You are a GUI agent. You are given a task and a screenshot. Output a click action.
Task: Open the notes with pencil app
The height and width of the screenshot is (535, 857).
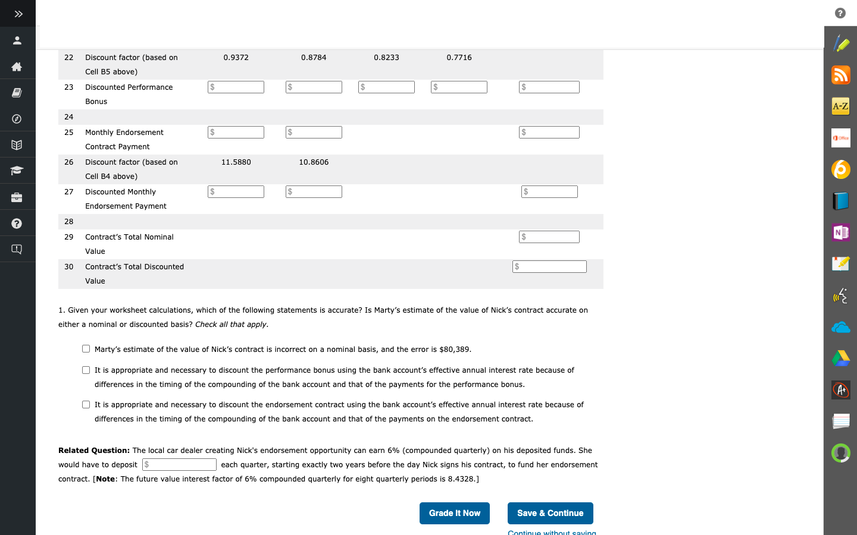point(841,264)
